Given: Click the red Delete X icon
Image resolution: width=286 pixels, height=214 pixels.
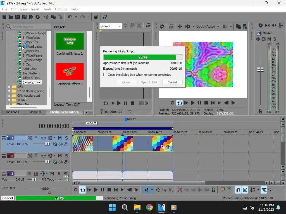Looking at the screenshot, I should pyautogui.click(x=180, y=190).
